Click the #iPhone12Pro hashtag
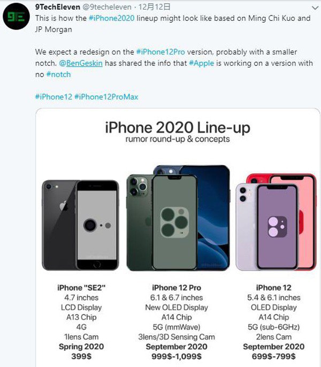 [x=162, y=52]
